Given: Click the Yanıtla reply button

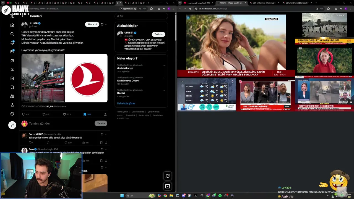Looking at the screenshot, I should 101,124.
